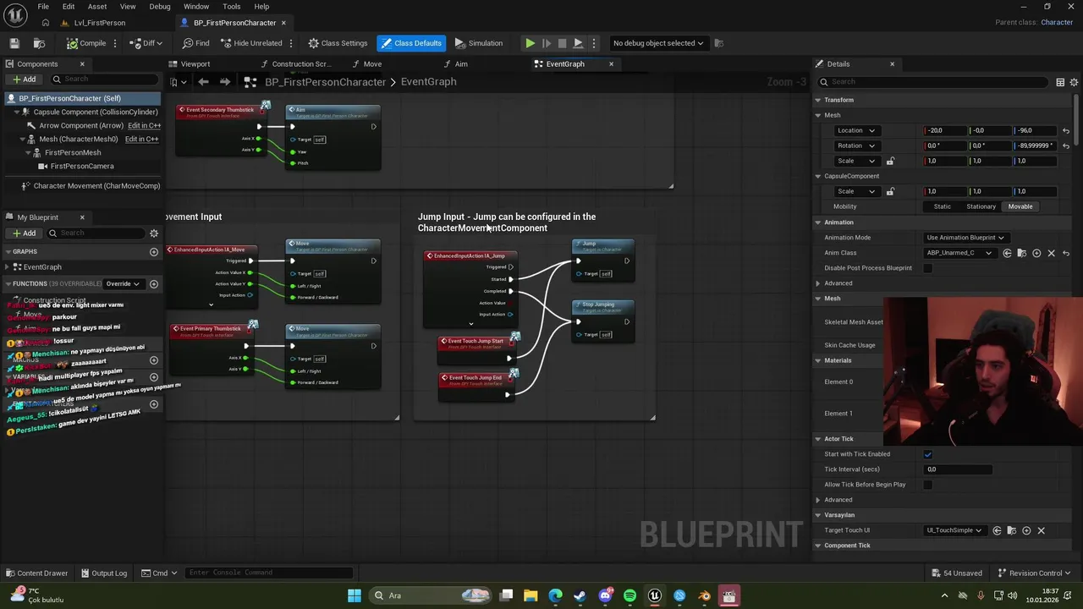Browse to Target Touch UI asset
The height and width of the screenshot is (609, 1083).
[1011, 530]
